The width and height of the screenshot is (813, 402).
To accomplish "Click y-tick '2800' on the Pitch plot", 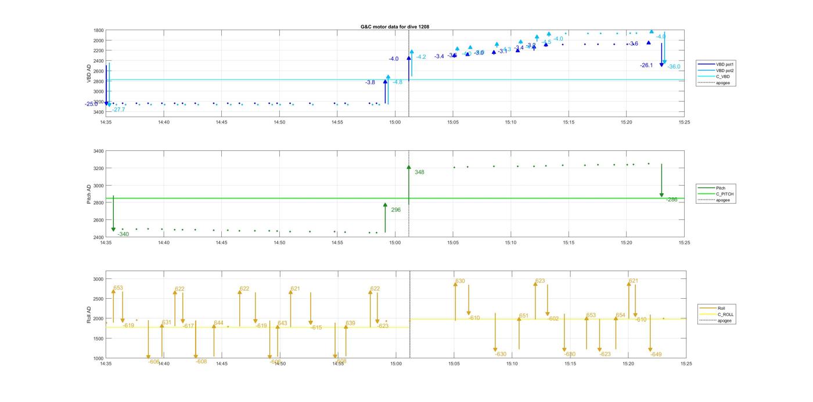I will [98, 203].
